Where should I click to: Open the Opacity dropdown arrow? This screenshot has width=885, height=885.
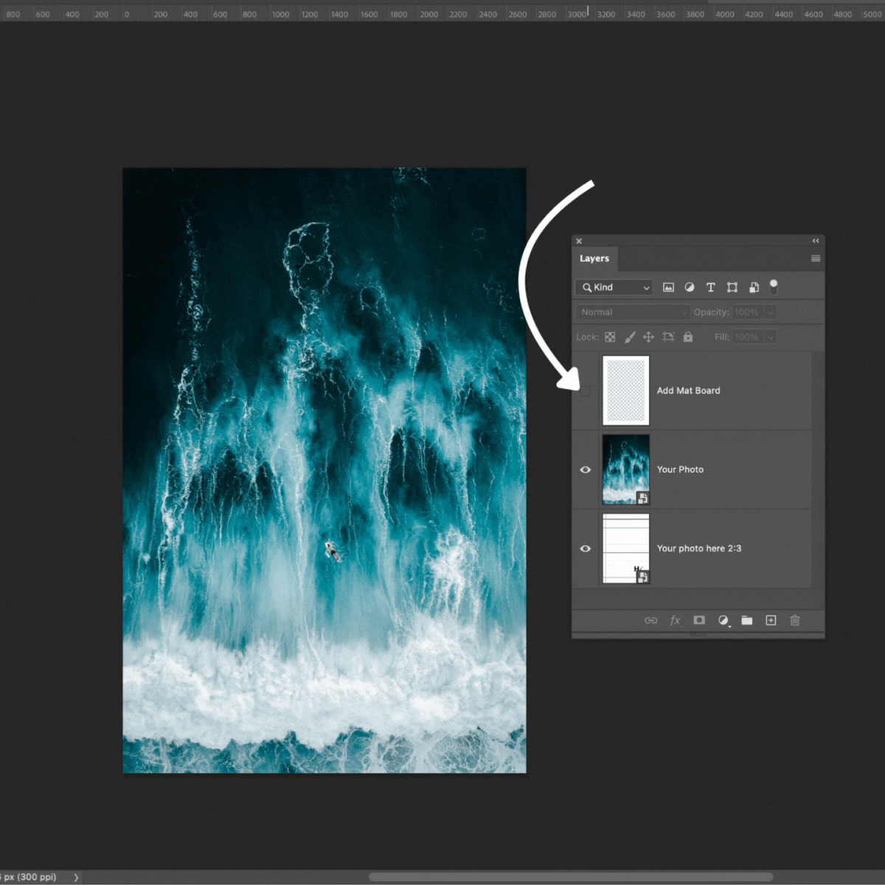point(770,312)
